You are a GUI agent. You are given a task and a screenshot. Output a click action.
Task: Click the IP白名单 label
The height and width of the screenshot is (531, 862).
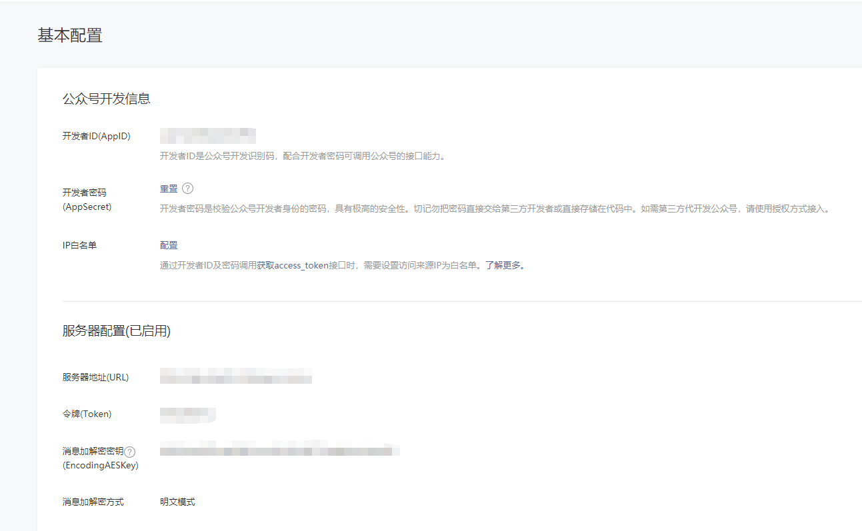tap(80, 245)
